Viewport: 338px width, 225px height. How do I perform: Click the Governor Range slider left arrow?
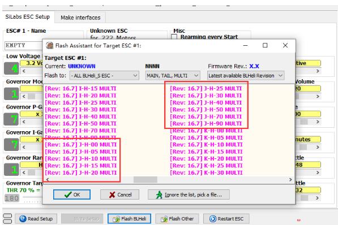(24, 172)
